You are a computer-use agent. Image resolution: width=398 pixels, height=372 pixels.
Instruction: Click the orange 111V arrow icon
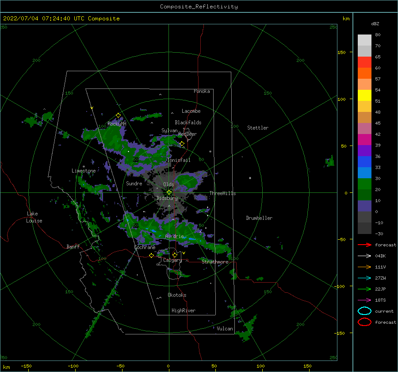[x=364, y=267]
